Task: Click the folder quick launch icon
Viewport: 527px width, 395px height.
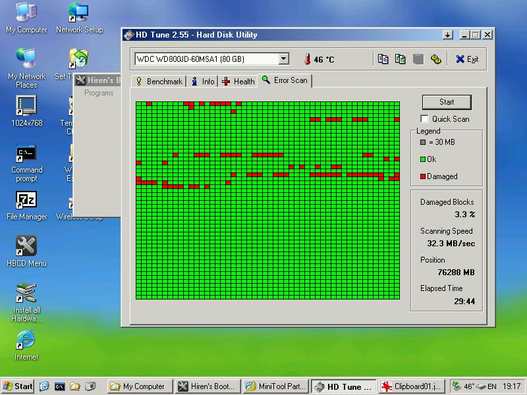Action: (74, 386)
